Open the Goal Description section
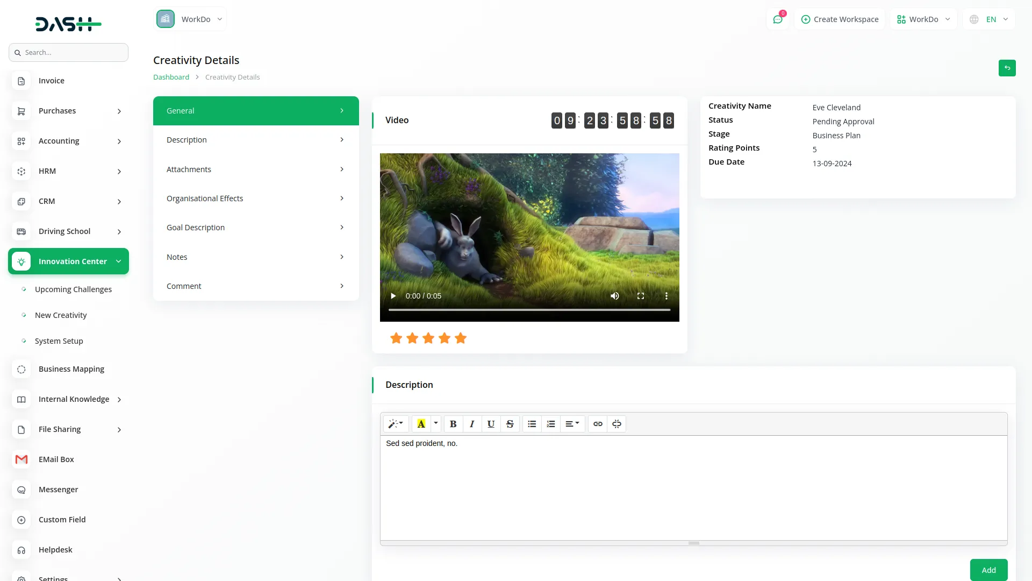This screenshot has height=581, width=1032. pyautogui.click(x=256, y=228)
